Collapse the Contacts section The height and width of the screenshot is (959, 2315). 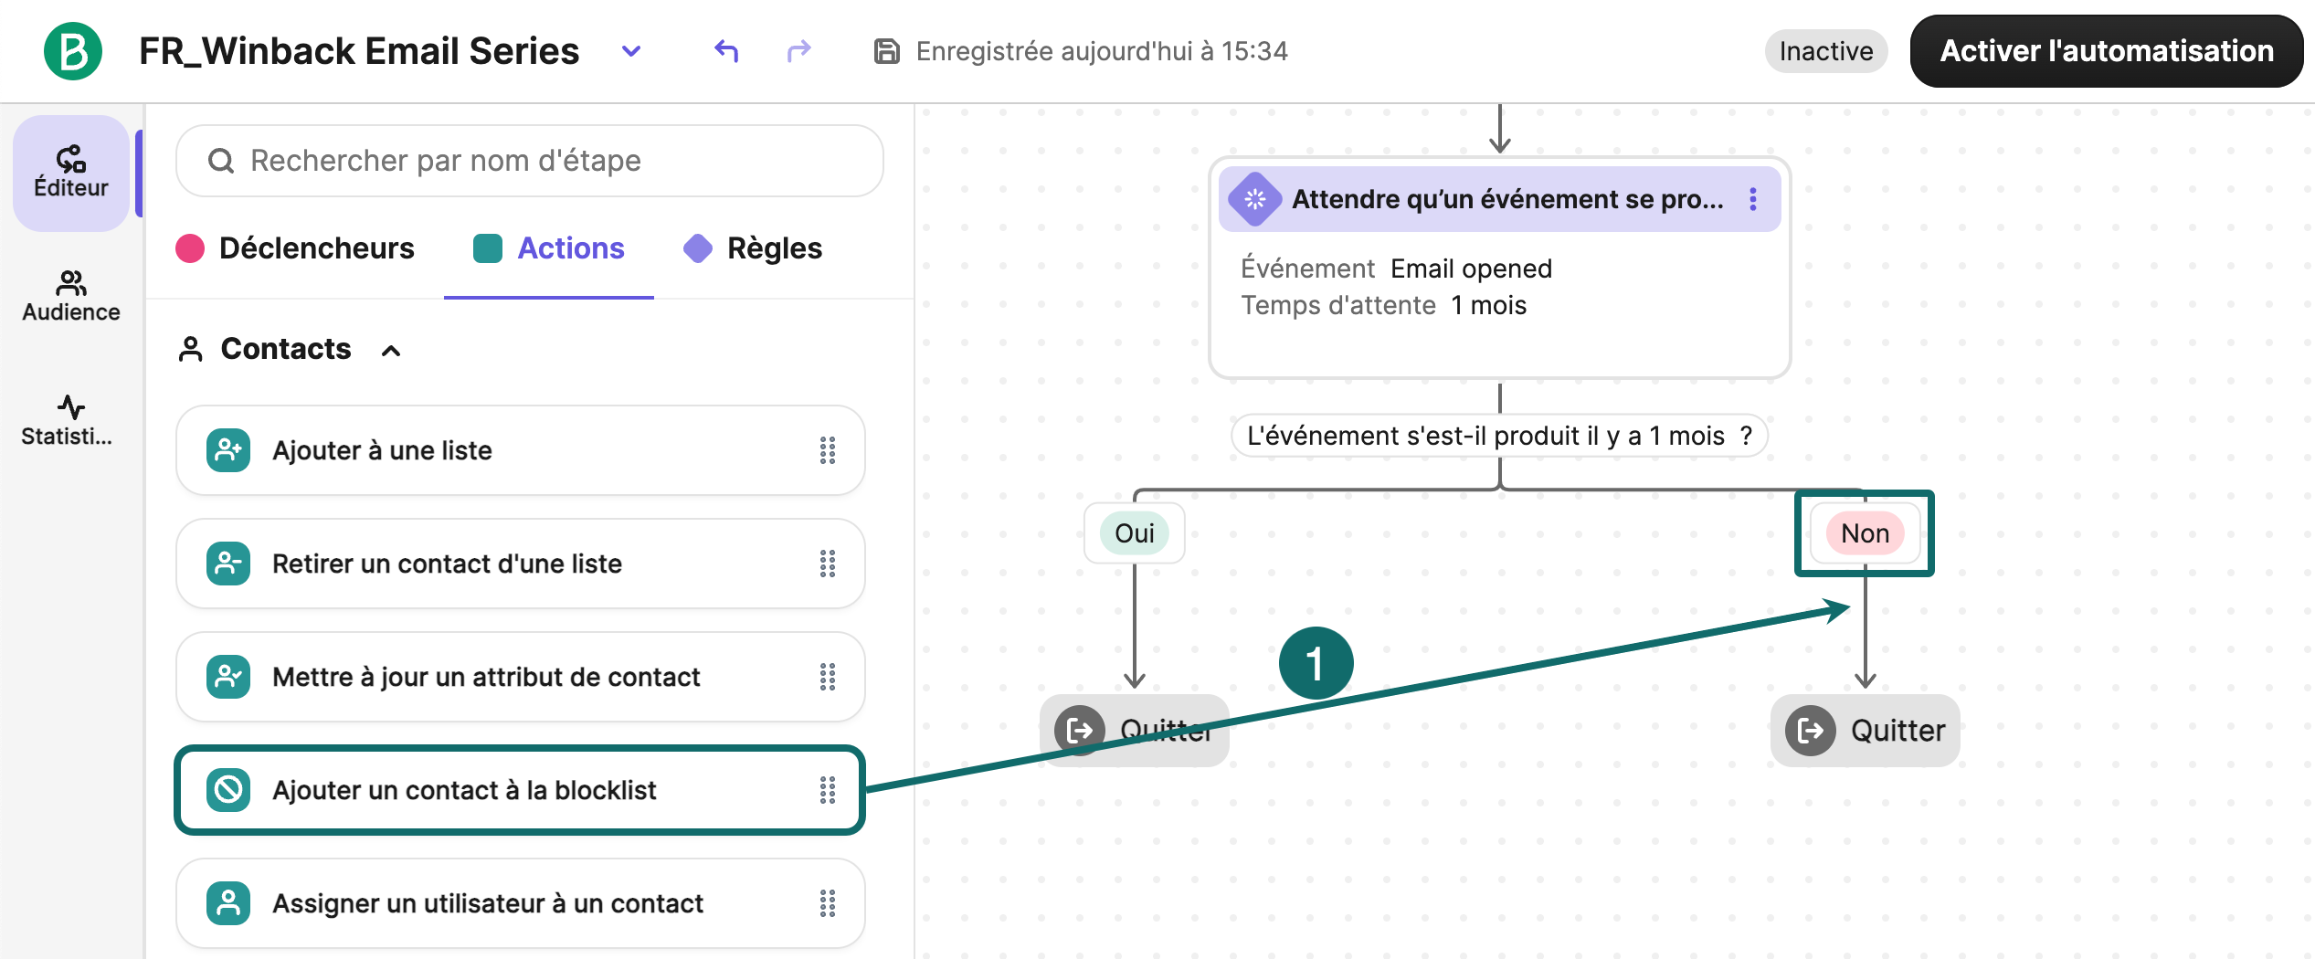[x=391, y=350]
